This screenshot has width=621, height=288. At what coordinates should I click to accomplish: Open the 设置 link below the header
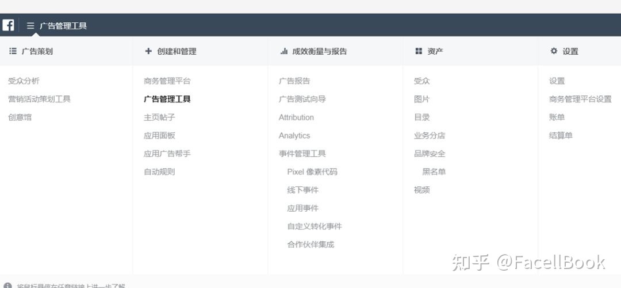click(x=557, y=81)
